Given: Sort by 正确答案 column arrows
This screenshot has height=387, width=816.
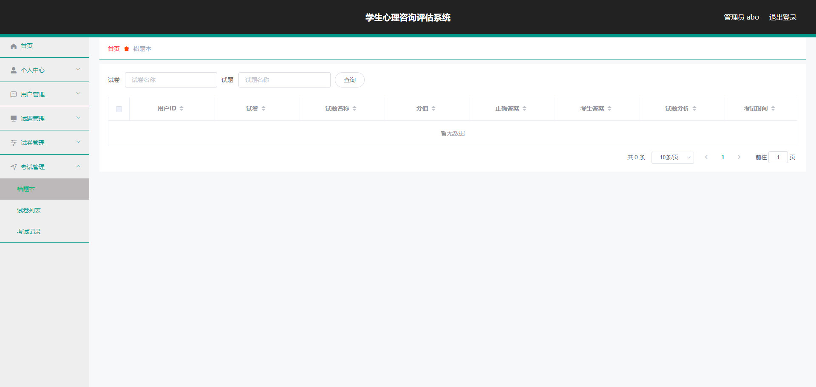Looking at the screenshot, I should [x=524, y=108].
